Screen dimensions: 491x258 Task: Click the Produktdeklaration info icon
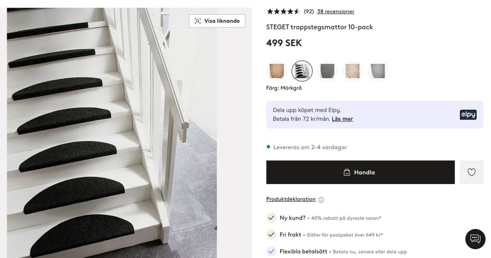tap(321, 200)
